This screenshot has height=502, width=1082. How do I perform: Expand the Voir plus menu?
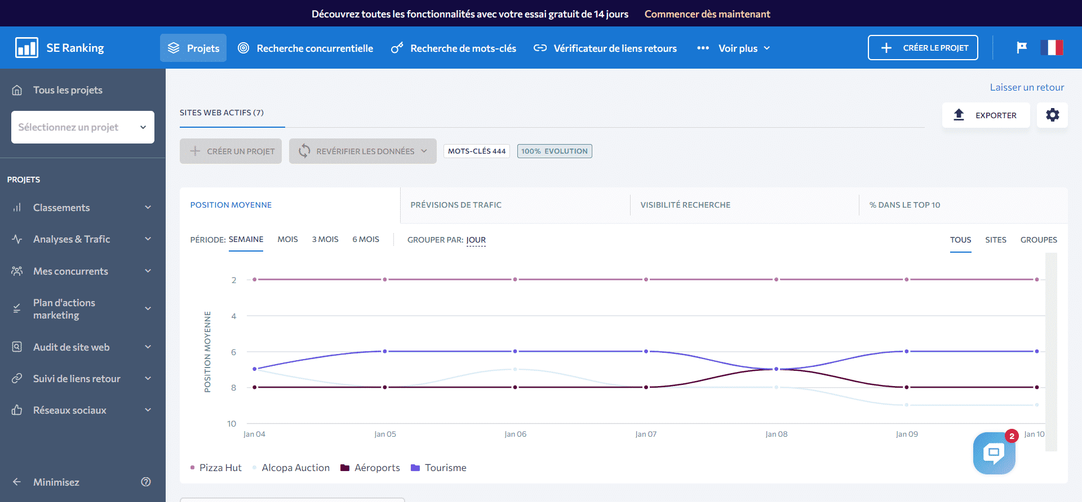[x=737, y=48]
